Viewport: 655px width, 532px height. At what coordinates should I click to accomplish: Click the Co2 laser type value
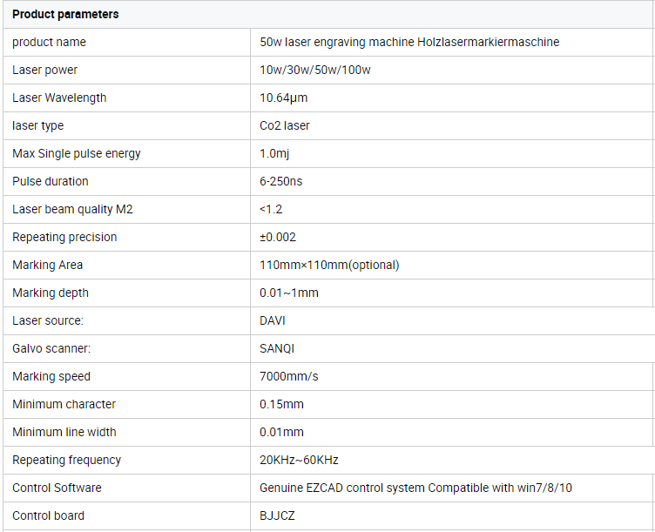click(285, 125)
